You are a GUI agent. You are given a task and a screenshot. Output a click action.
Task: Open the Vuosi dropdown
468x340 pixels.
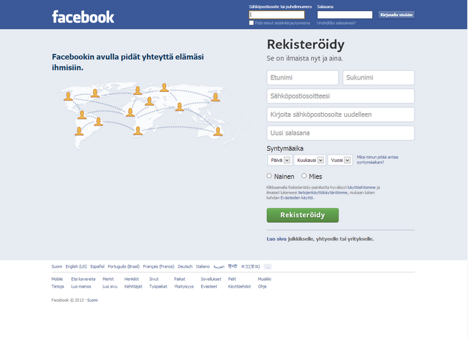[x=340, y=161]
